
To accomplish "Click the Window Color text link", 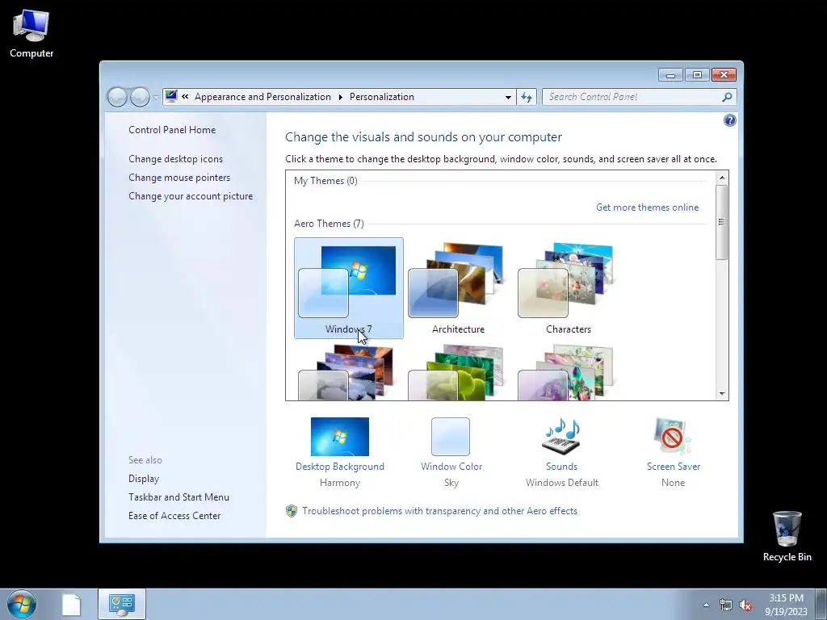I will pos(451,467).
